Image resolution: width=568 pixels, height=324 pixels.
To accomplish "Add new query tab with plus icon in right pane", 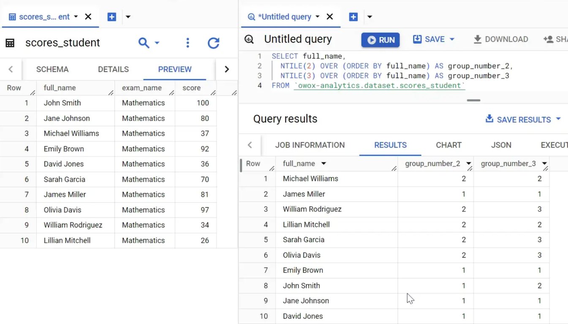I will (353, 17).
